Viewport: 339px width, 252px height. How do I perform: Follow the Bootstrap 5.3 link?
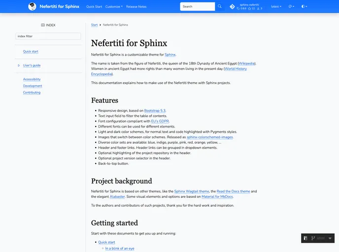click(155, 111)
